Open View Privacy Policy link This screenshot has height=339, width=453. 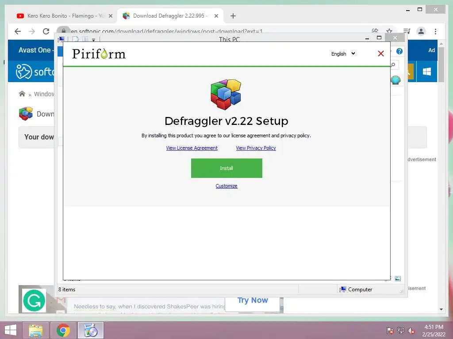tap(256, 148)
